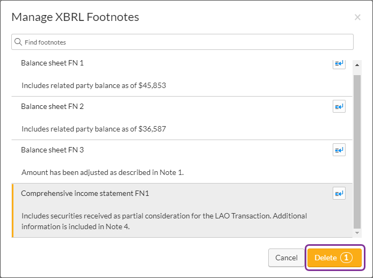Viewport: 373px width, 278px height.
Task: Click the text 'Includes related party balance as of $45,853'
Action: (x=94, y=85)
